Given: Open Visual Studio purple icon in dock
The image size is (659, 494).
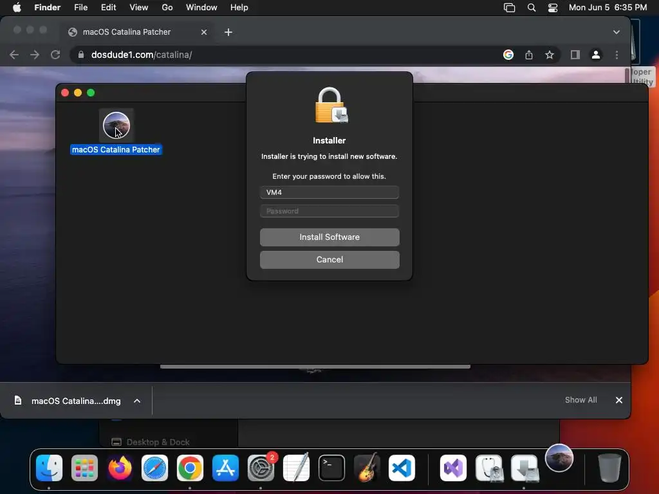Looking at the screenshot, I should (x=453, y=468).
